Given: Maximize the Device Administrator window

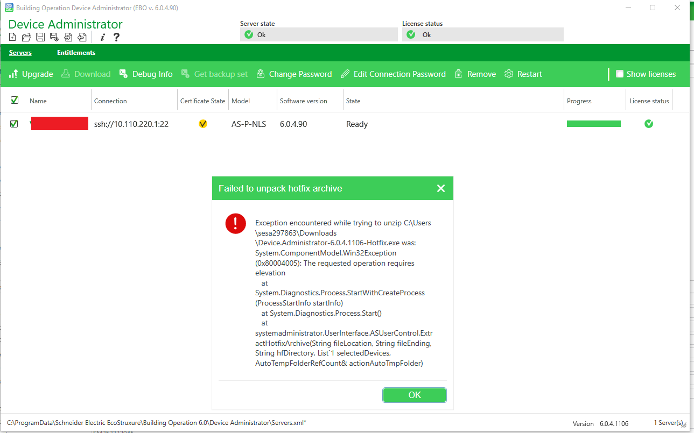Looking at the screenshot, I should point(653,8).
